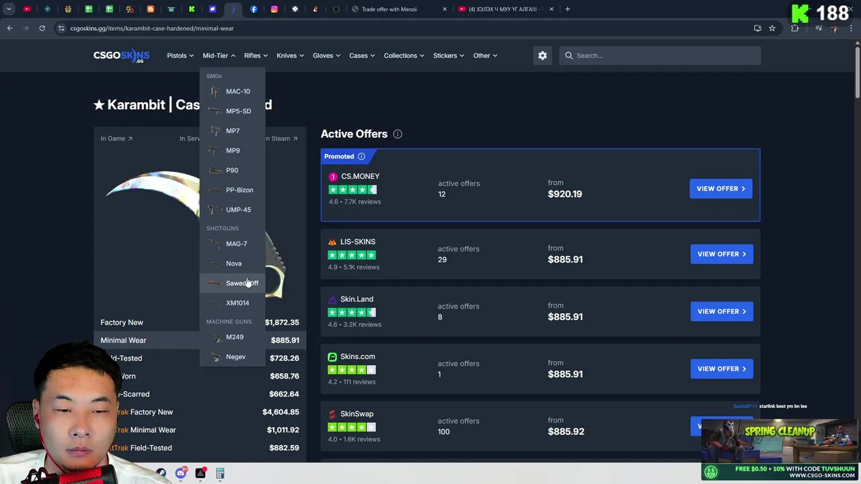The width and height of the screenshot is (861, 484).
Task: Expand the Stickers menu
Action: (448, 56)
